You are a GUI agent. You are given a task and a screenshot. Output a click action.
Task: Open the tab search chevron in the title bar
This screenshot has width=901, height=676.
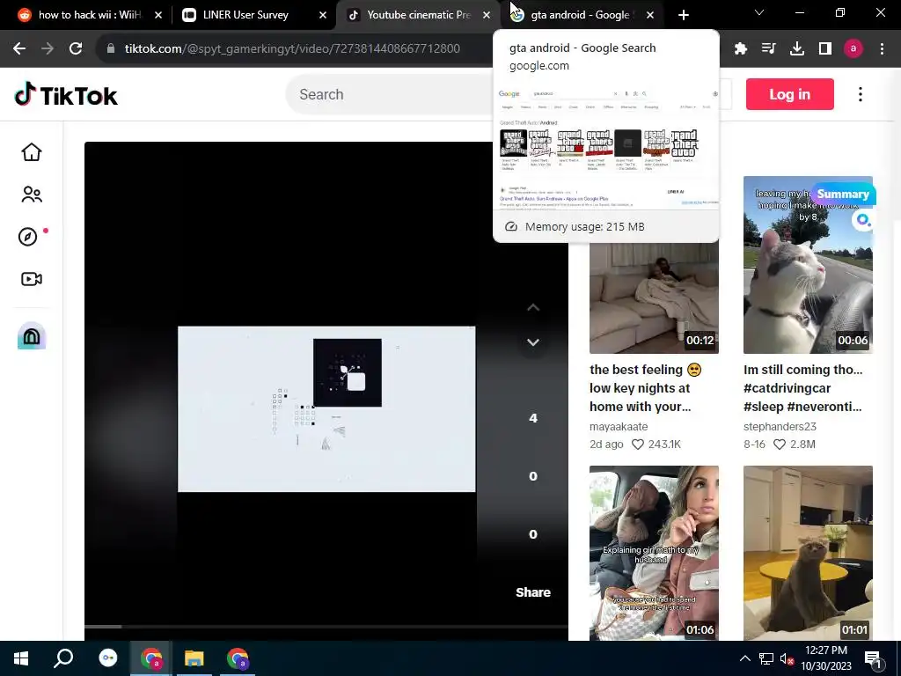pos(759,12)
